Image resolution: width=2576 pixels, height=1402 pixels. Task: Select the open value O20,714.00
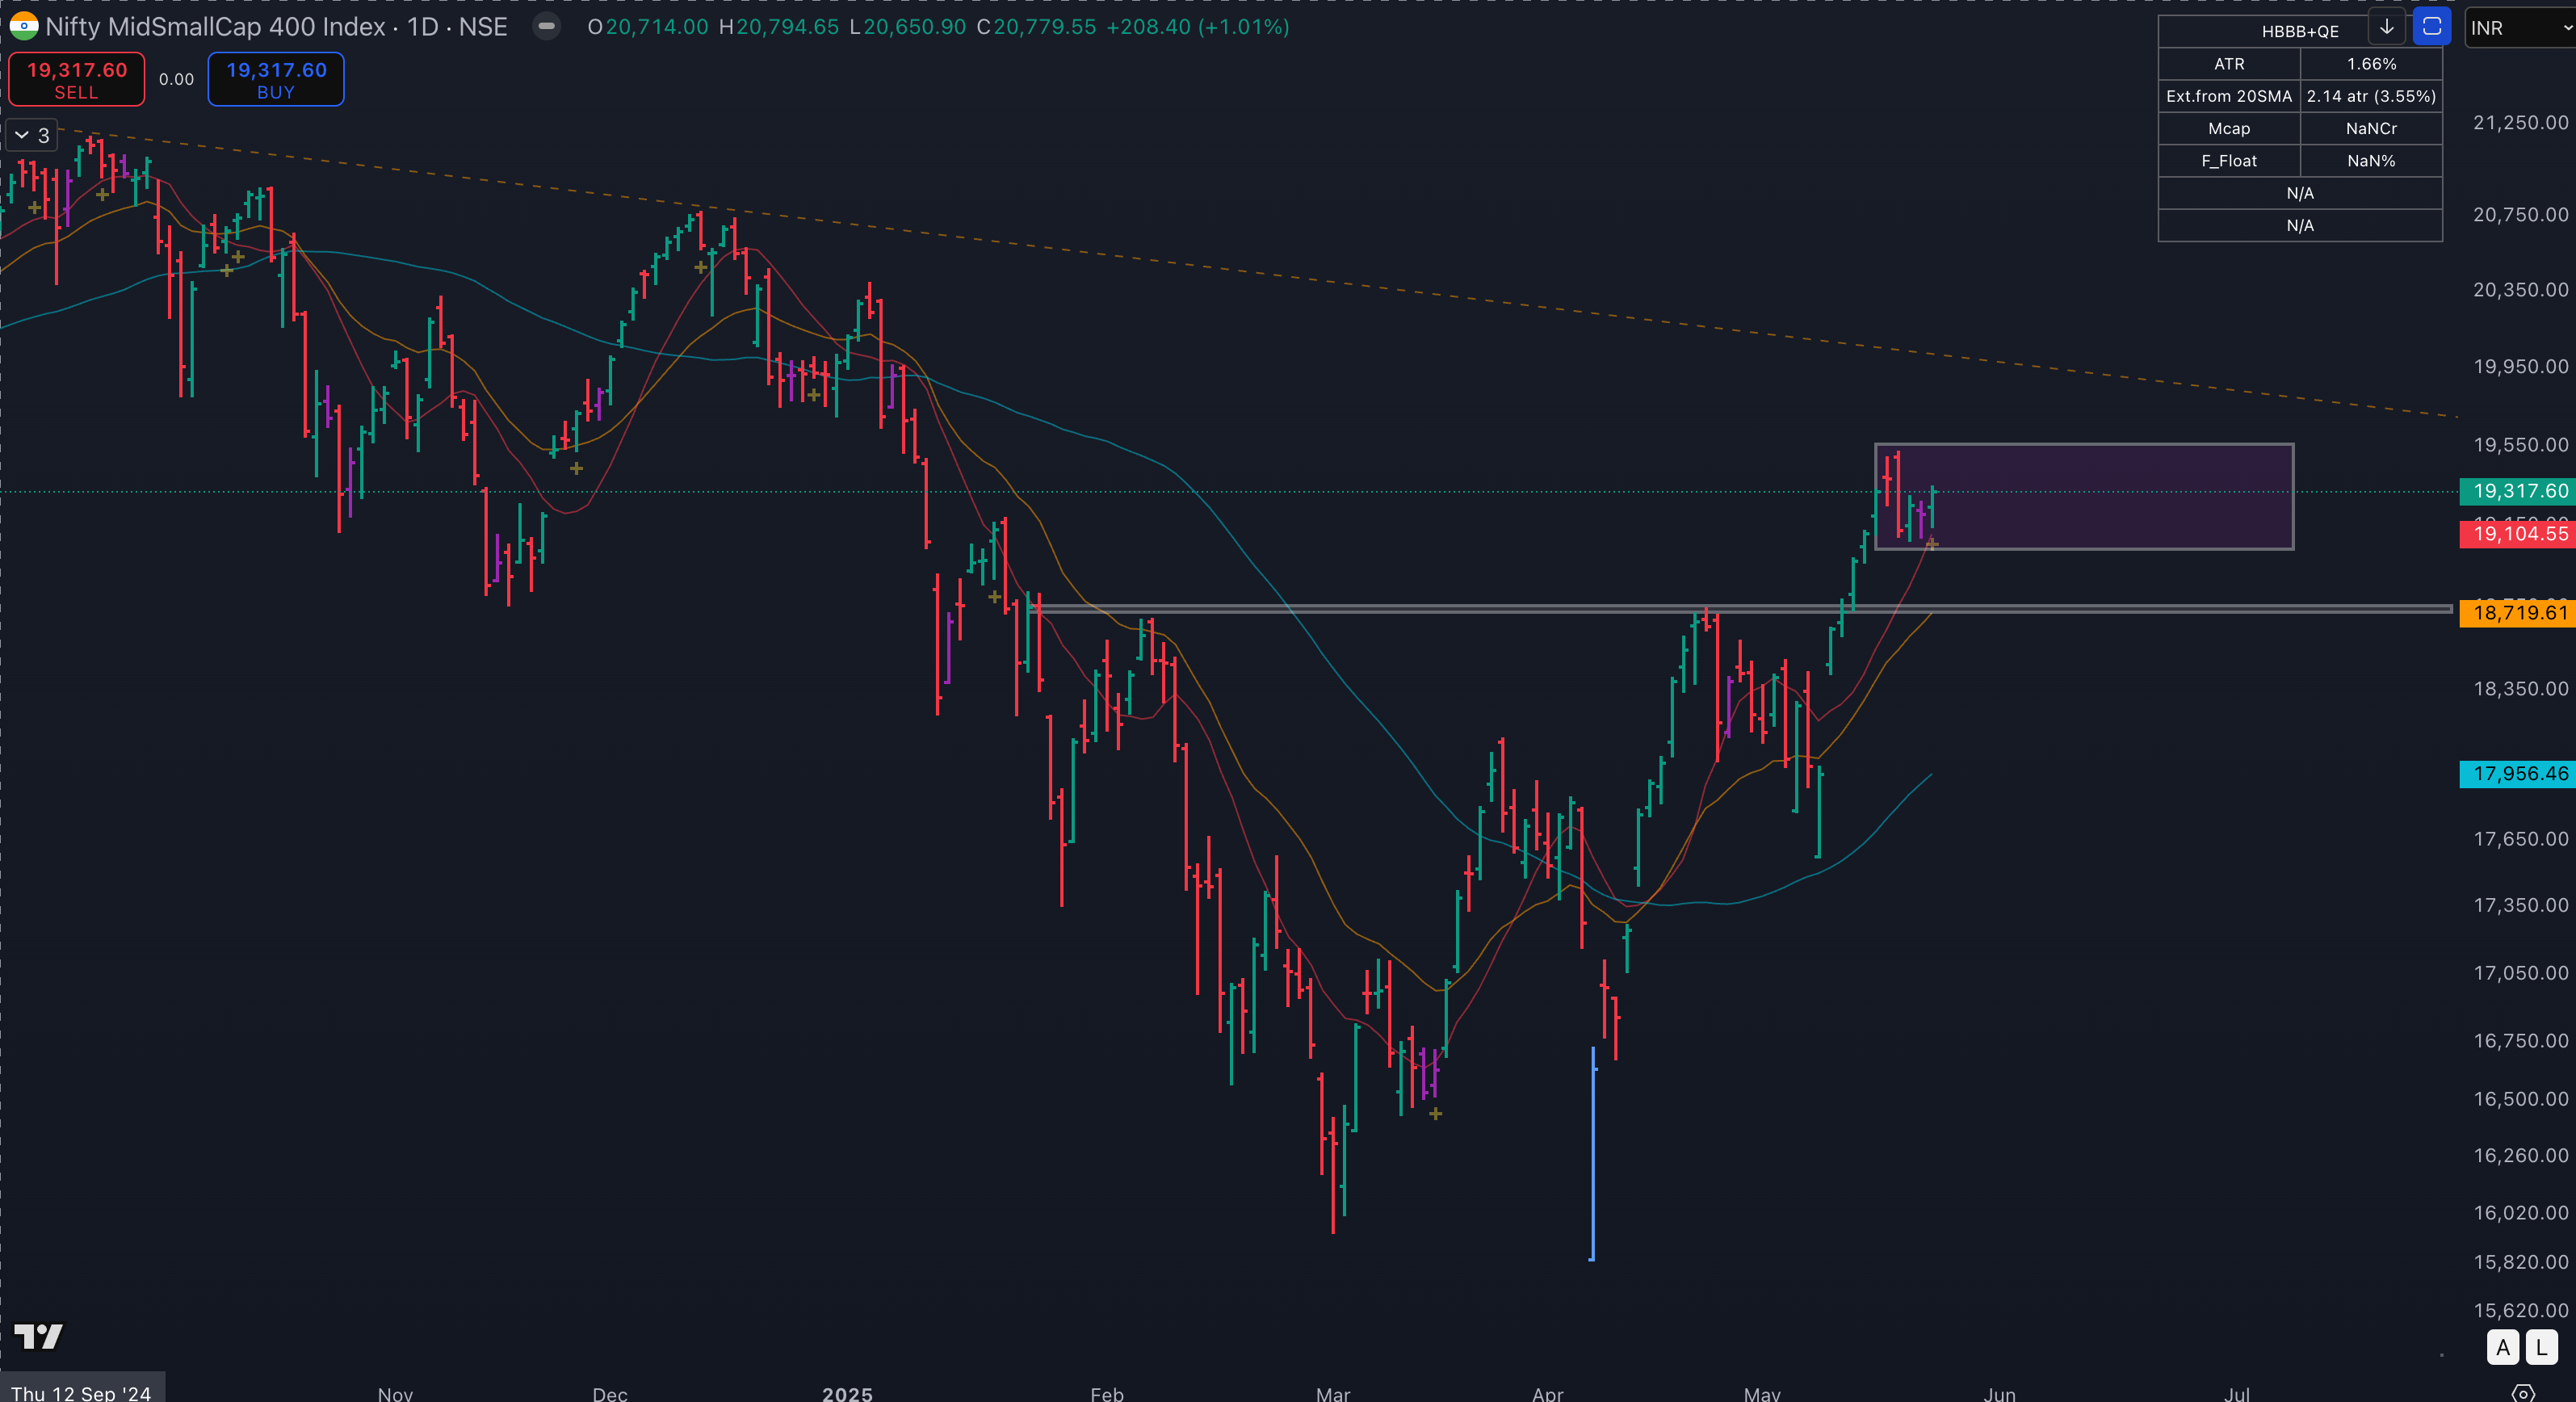pos(647,27)
